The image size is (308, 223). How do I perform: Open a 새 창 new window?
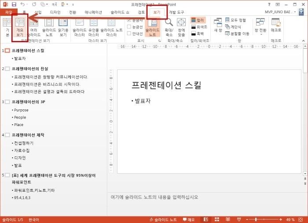pyautogui.click(x=218, y=25)
